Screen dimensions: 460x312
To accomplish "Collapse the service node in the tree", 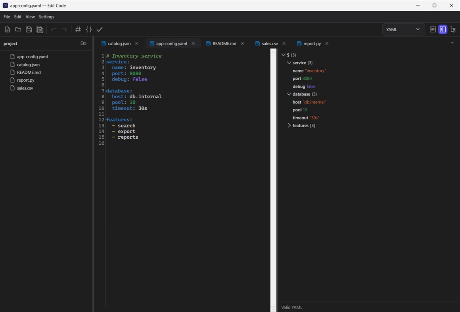I will 289,63.
